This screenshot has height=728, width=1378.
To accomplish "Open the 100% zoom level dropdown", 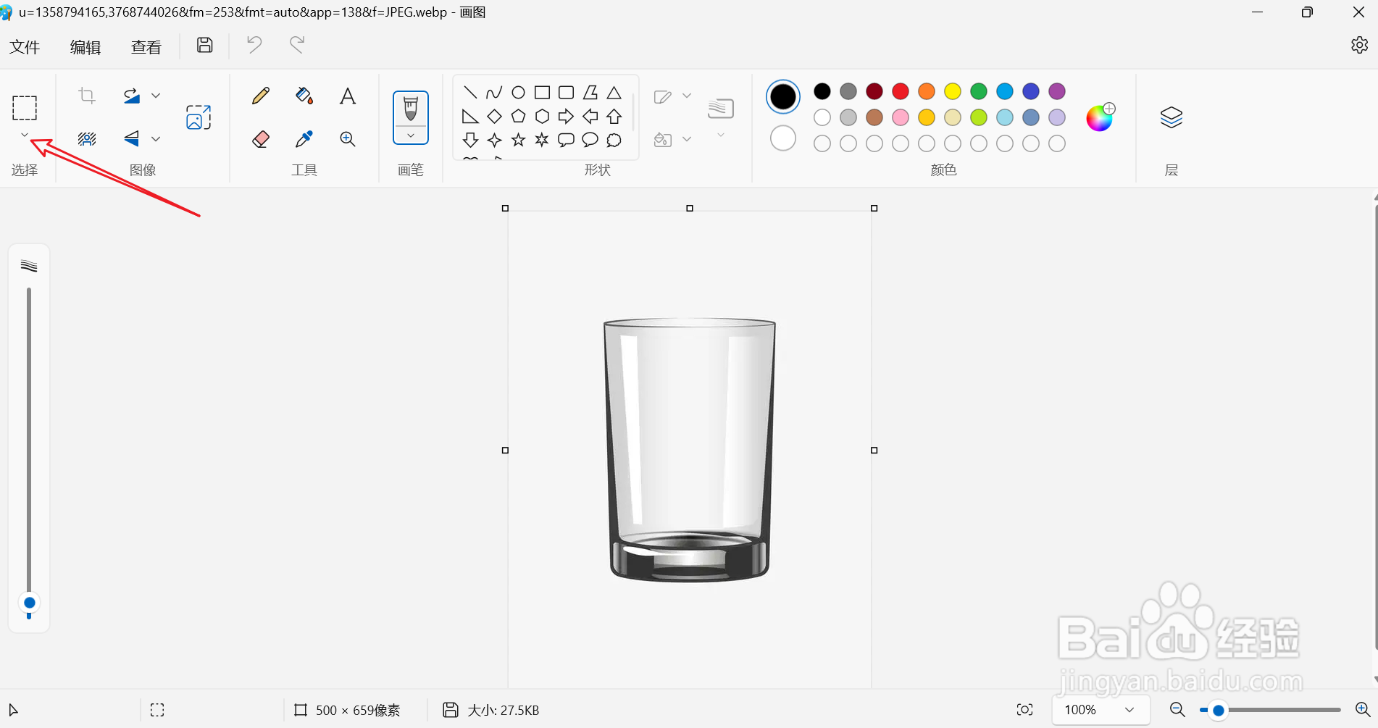I will coord(1101,710).
